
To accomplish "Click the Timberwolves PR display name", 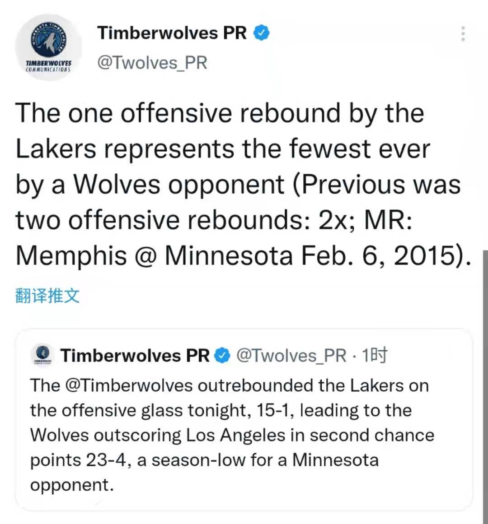I will tap(172, 33).
